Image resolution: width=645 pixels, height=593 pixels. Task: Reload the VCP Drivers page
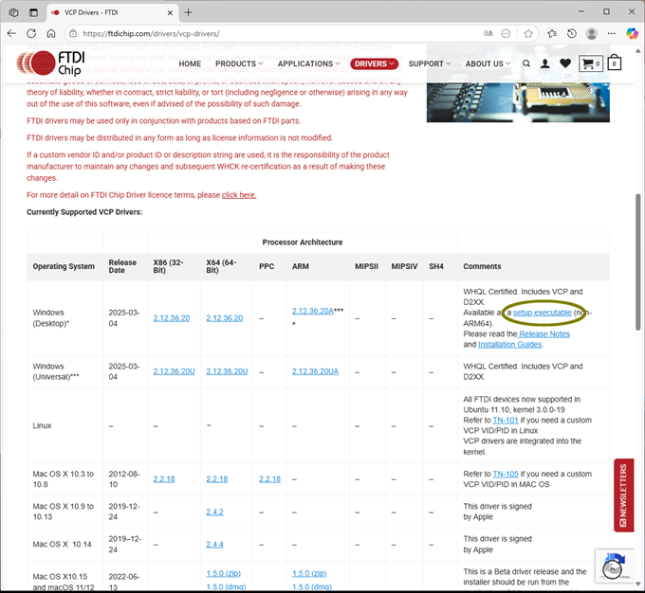tap(31, 33)
